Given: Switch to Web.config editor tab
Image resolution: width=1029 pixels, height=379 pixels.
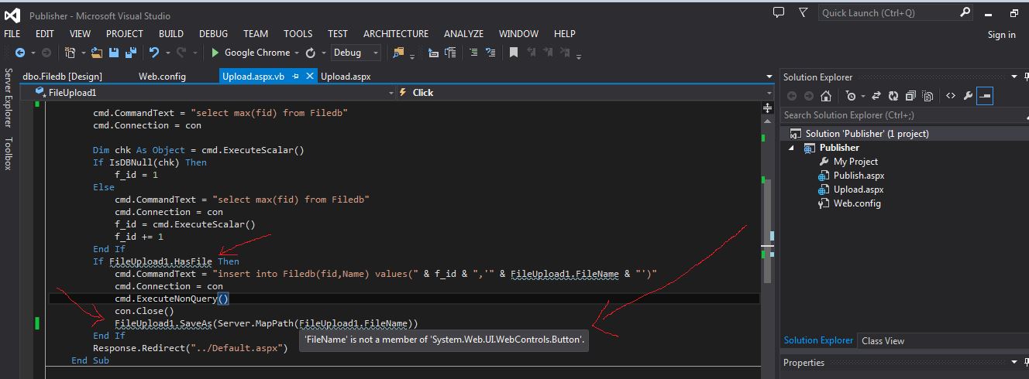Looking at the screenshot, I should click(162, 77).
